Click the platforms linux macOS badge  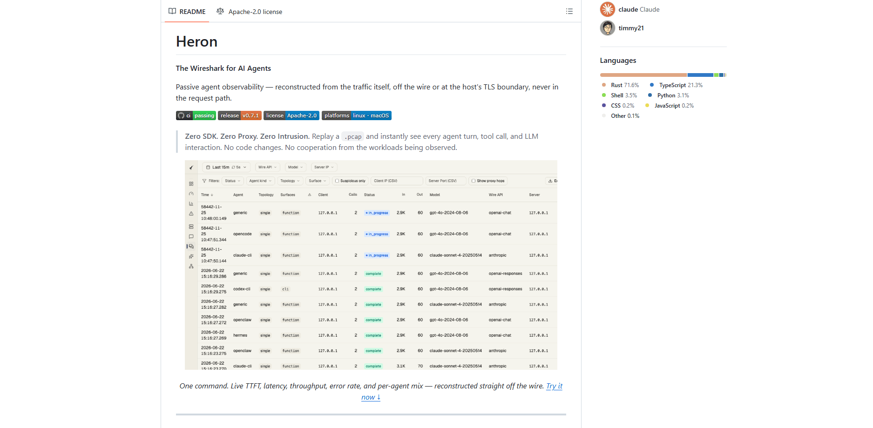pyautogui.click(x=357, y=115)
